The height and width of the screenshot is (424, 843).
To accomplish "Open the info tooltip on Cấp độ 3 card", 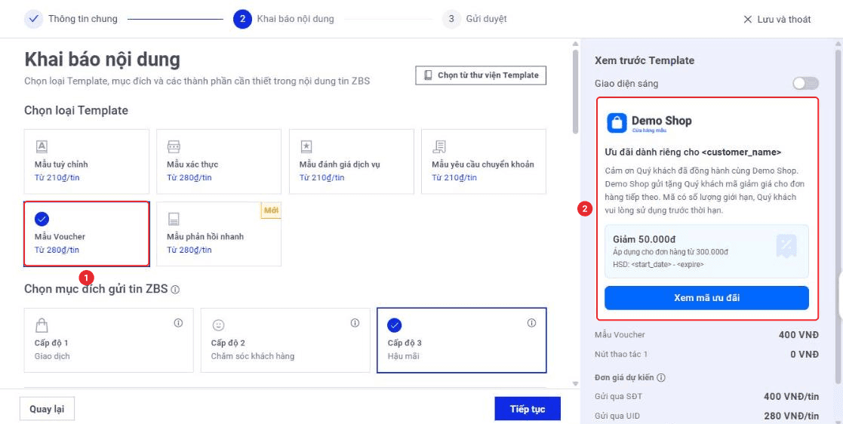I will pos(532,323).
